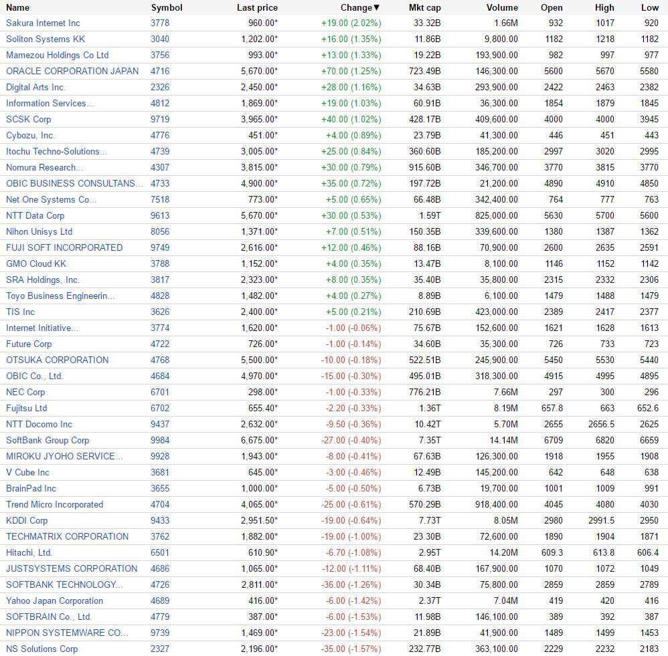668x656 pixels.
Task: Open Sakura Internet Inc company link
Action: [x=43, y=23]
